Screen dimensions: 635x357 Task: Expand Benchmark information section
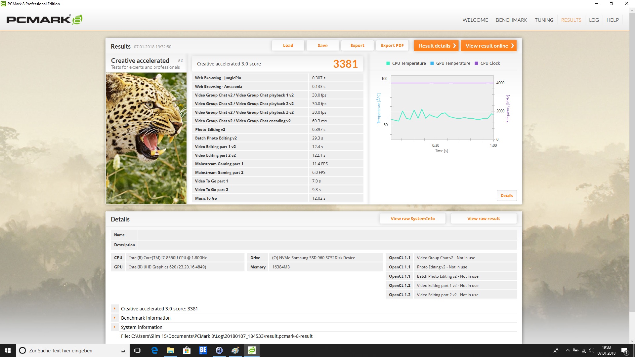(x=114, y=318)
